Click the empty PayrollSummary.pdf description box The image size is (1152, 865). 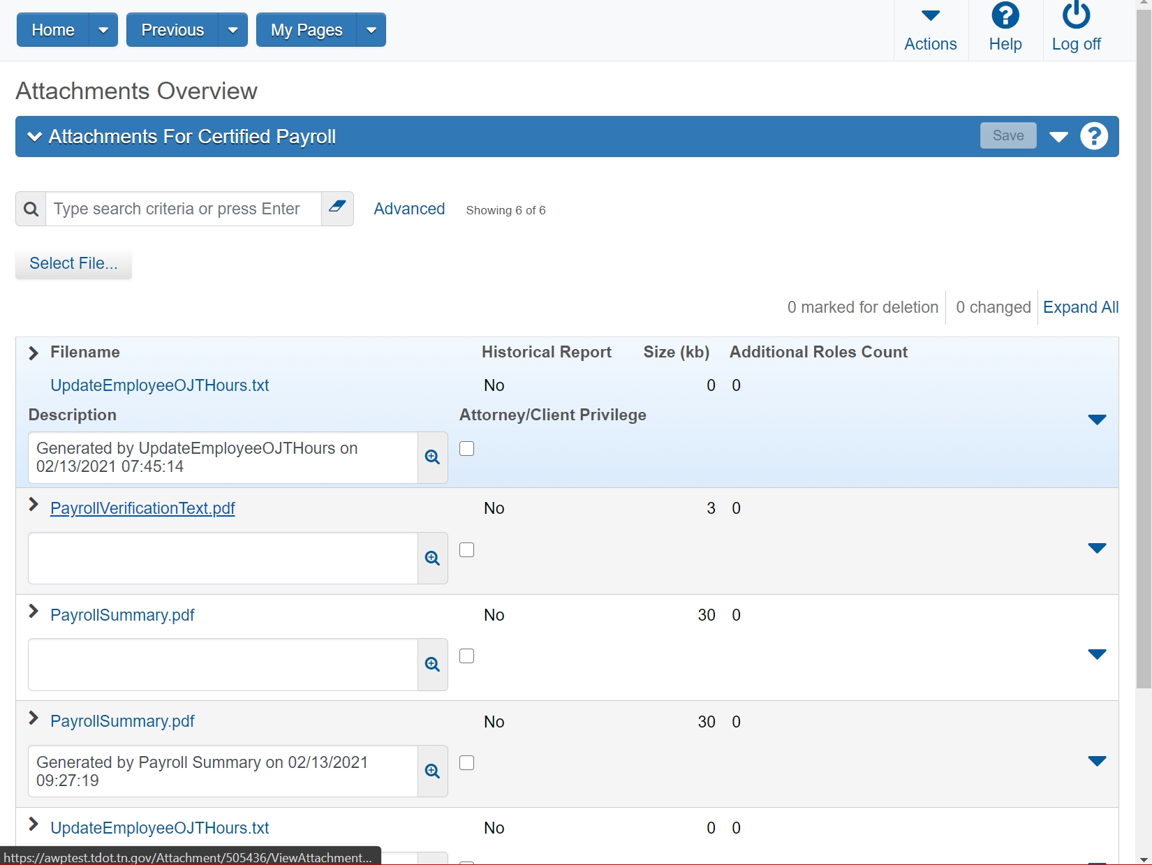point(223,665)
